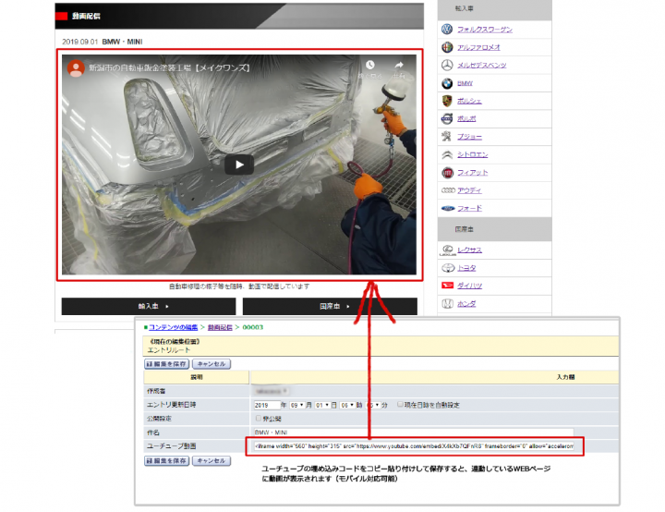The width and height of the screenshot is (665, 512).
Task: Click the share arrow icon on video
Action: (399, 65)
